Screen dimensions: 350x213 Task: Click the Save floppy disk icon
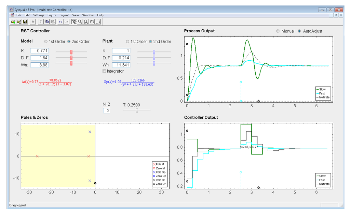(25, 21)
